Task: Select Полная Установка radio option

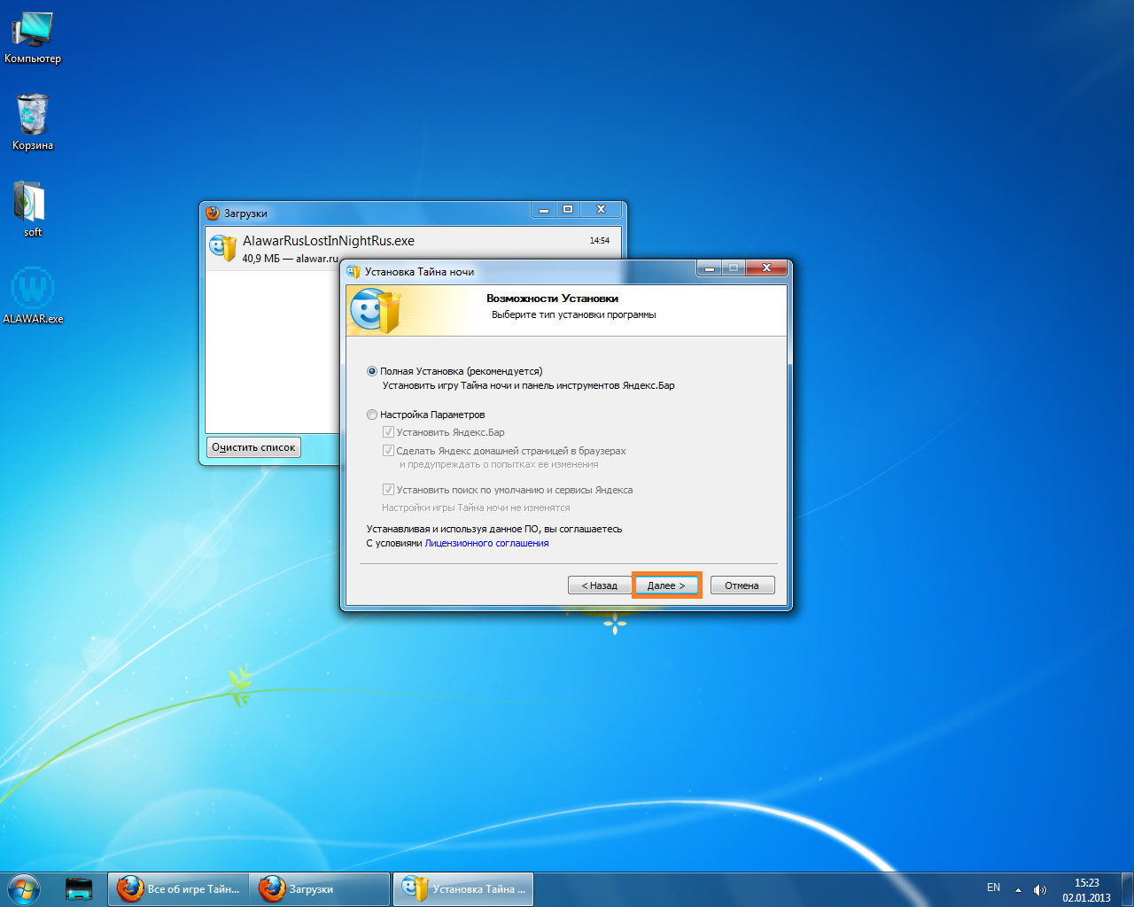Action: point(372,371)
